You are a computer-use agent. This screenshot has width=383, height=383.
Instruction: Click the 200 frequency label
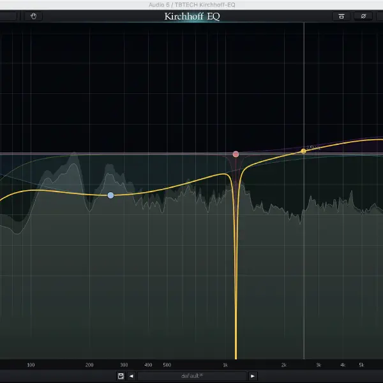[x=89, y=365]
